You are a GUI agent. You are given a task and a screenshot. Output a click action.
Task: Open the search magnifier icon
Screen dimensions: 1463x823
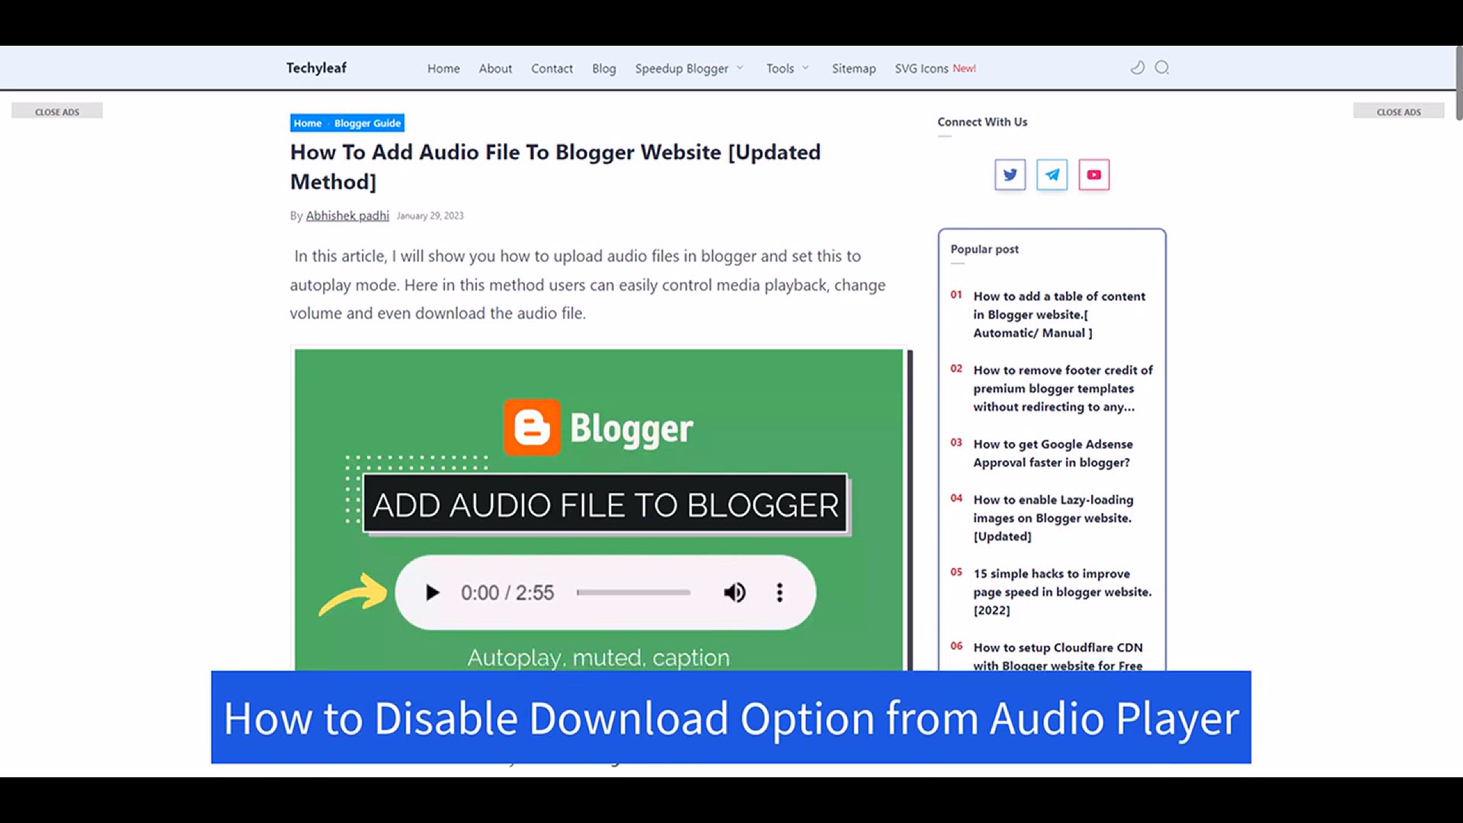click(1162, 68)
